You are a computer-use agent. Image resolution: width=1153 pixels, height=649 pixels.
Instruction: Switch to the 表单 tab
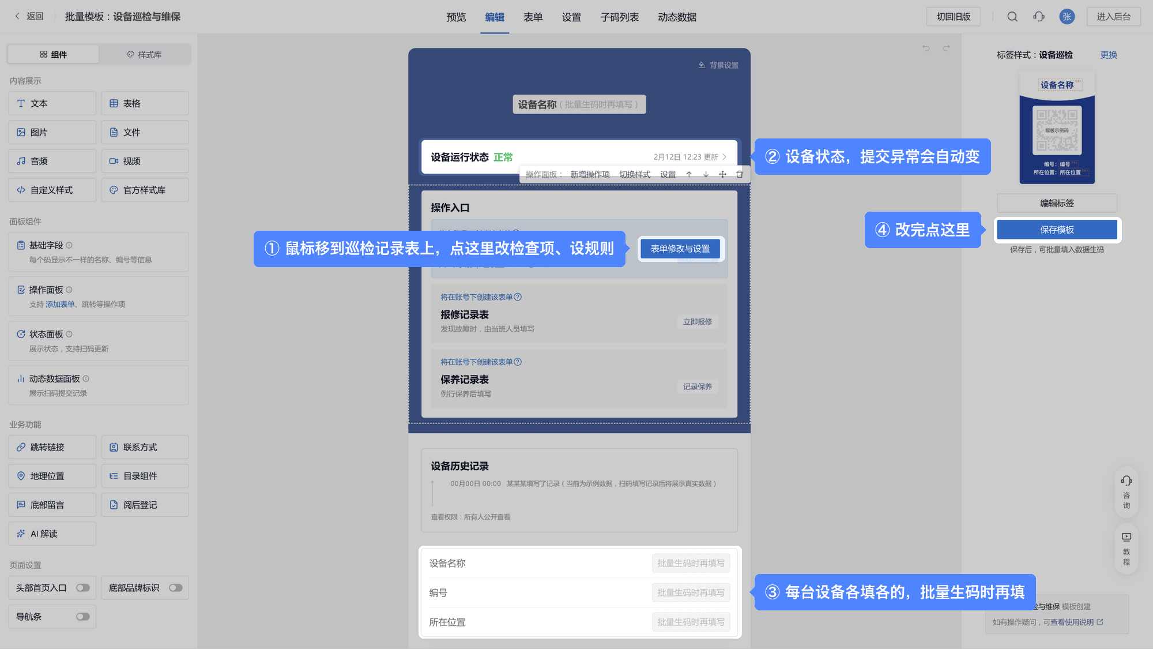(533, 17)
